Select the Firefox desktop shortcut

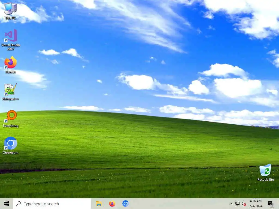(11, 65)
